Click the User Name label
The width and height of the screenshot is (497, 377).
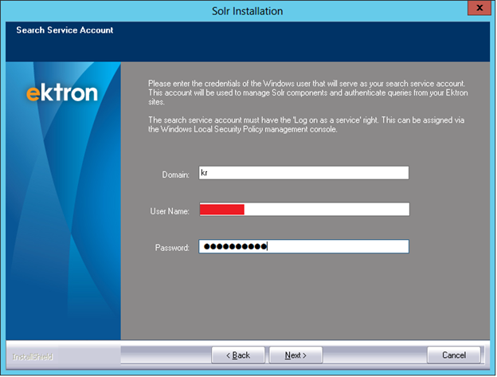tap(169, 210)
